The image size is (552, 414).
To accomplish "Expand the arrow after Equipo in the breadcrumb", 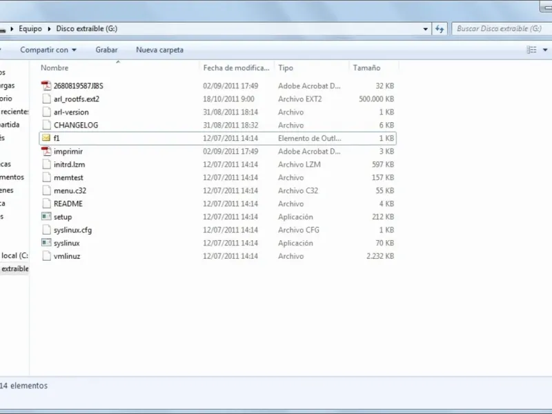I will [49, 29].
